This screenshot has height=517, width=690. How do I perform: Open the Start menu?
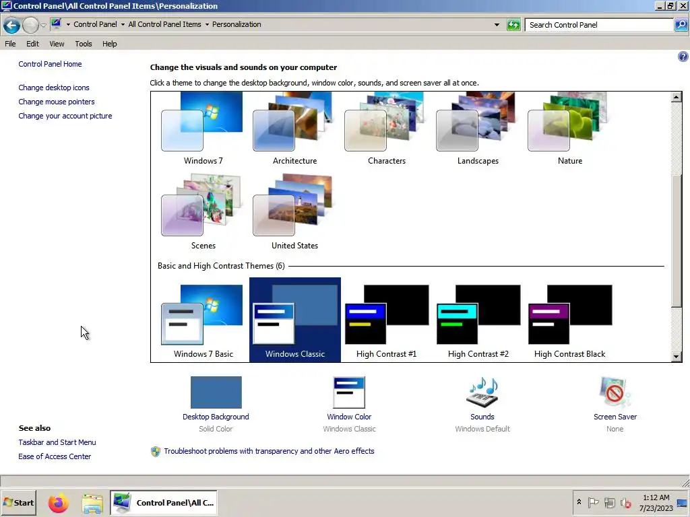click(x=18, y=502)
